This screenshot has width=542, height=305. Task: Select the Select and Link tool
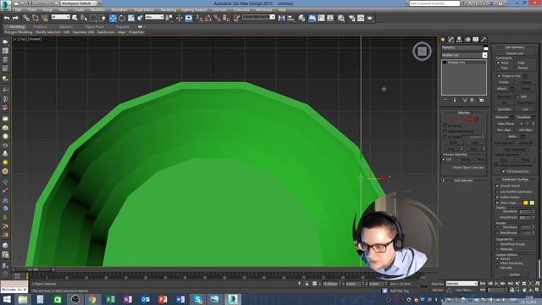click(26, 18)
